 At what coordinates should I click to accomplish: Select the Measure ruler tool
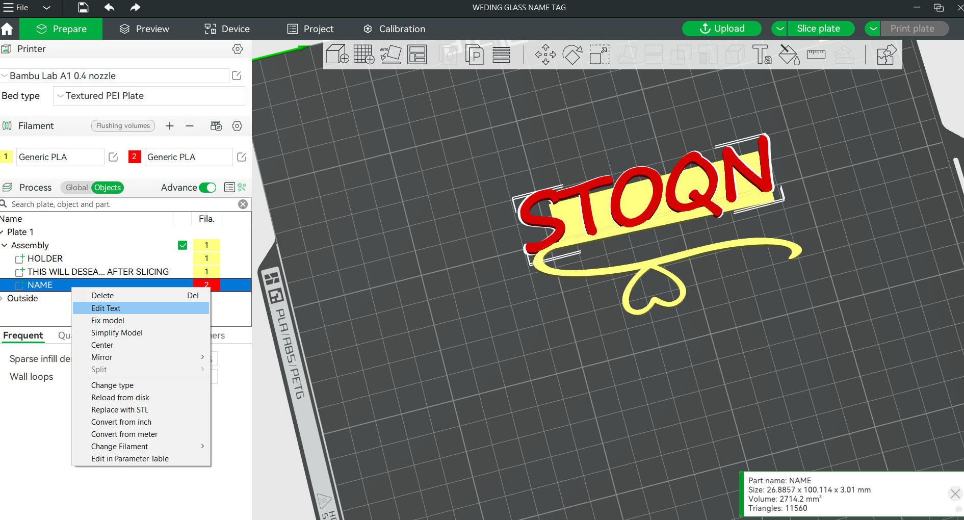point(816,55)
